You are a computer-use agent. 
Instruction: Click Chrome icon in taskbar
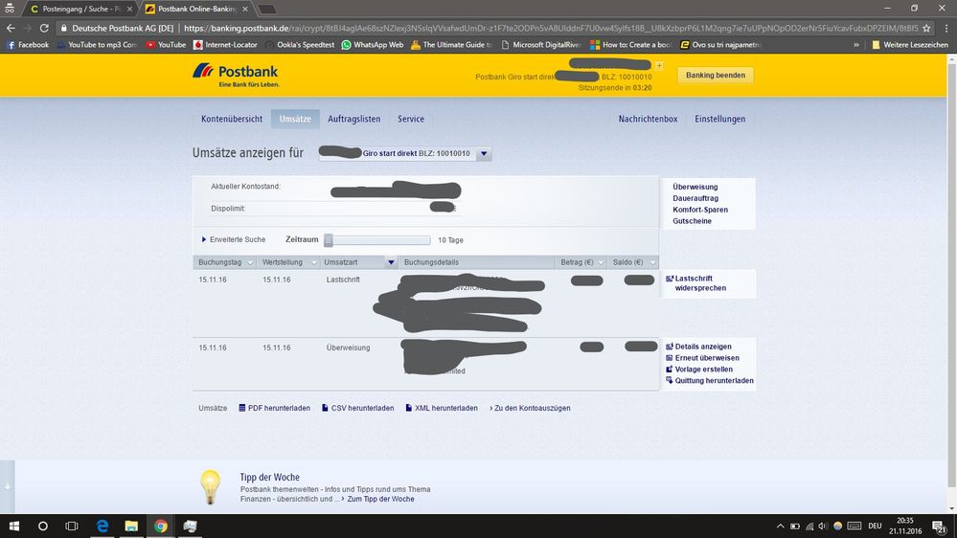[161, 526]
